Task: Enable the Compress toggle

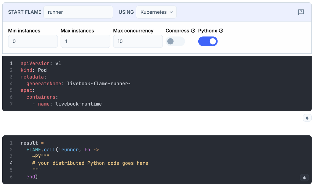Action: [175, 41]
